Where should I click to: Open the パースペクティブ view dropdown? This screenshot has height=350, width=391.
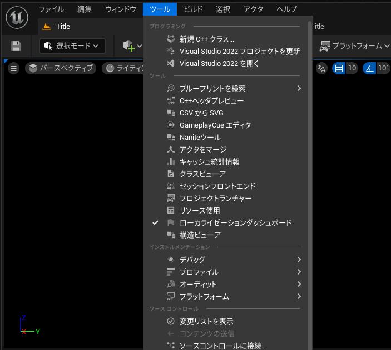click(61, 68)
